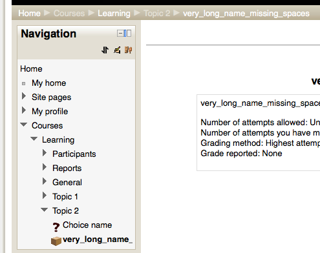This screenshot has width=320, height=253.
Task: Click the assign roles icon in Navigation
Action: [x=128, y=50]
